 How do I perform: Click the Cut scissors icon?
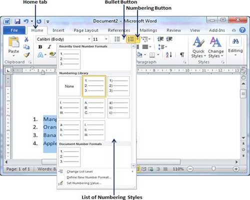pyautogui.click(x=26, y=39)
